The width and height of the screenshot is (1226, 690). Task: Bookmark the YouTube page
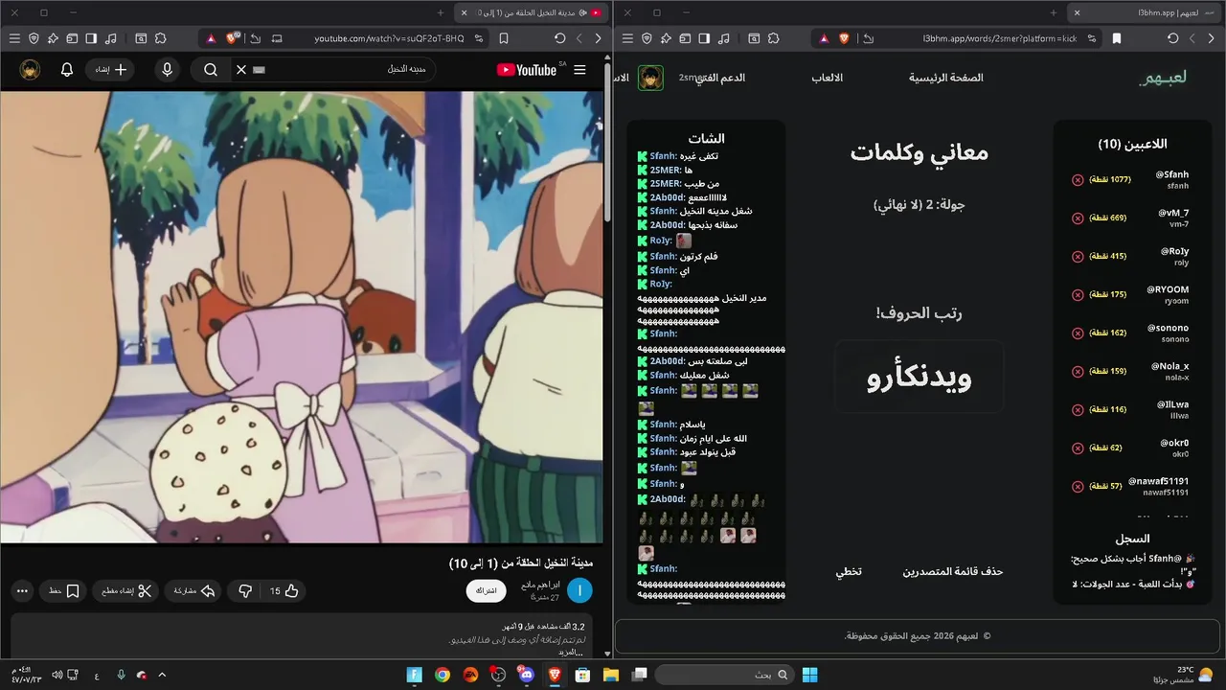(504, 38)
